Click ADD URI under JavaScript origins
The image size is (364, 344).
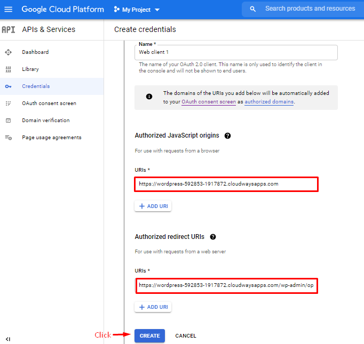point(153,206)
